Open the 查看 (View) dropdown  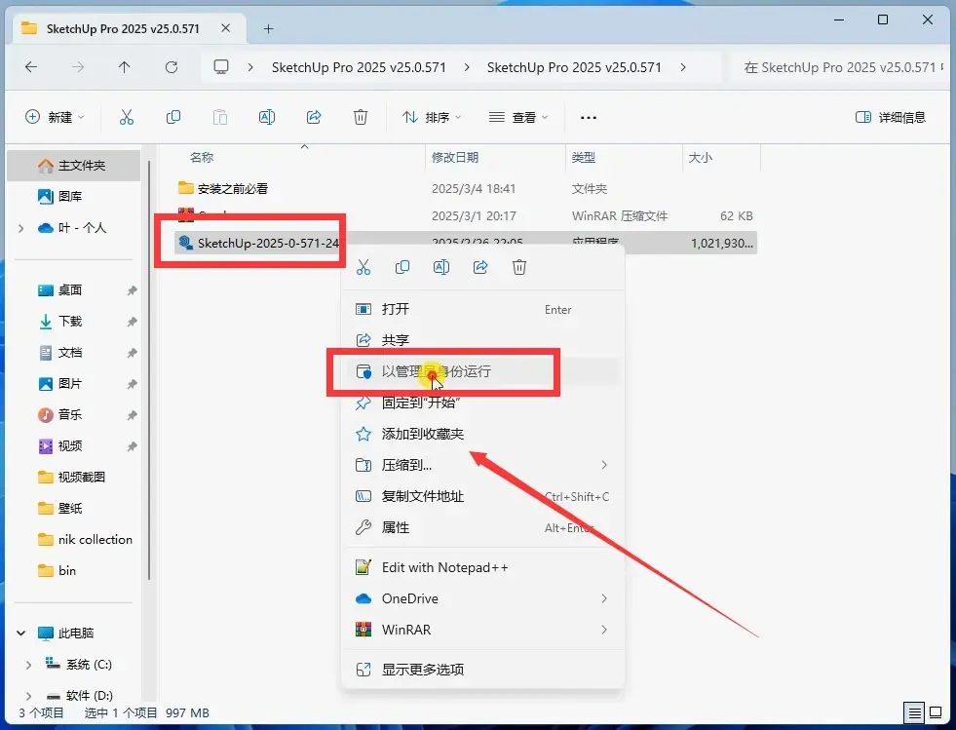click(518, 117)
